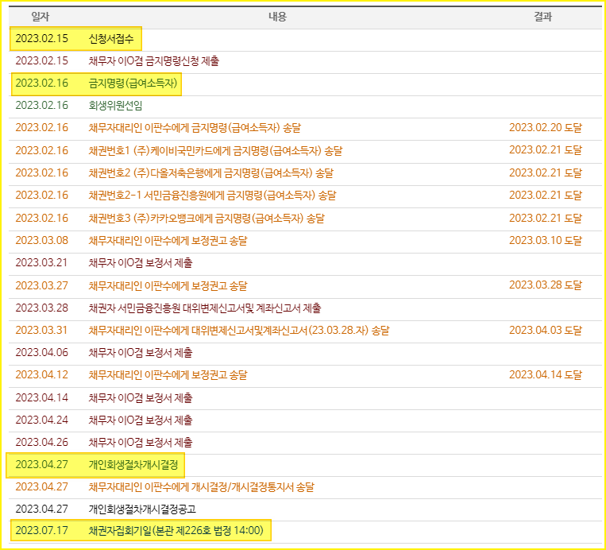Image resolution: width=606 pixels, height=550 pixels.
Task: Select 보정서 제출 text dated 2023.04.06
Action: click(x=141, y=353)
